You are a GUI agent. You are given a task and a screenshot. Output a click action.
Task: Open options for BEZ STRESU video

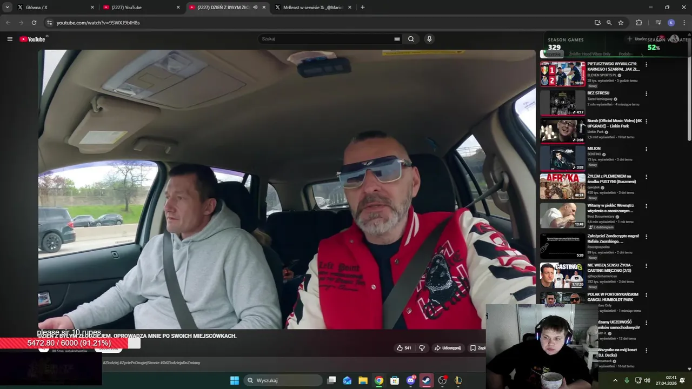[646, 94]
